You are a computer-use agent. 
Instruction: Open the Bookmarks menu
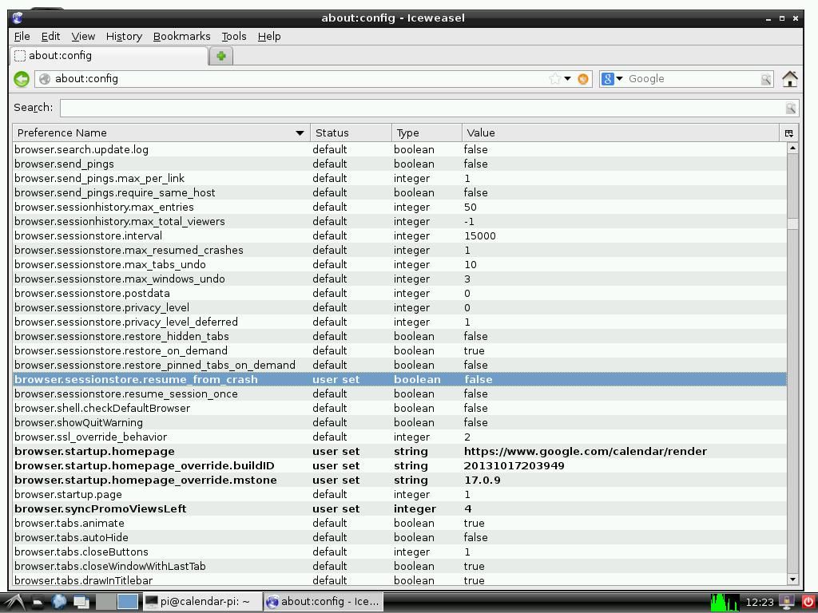[x=181, y=36]
